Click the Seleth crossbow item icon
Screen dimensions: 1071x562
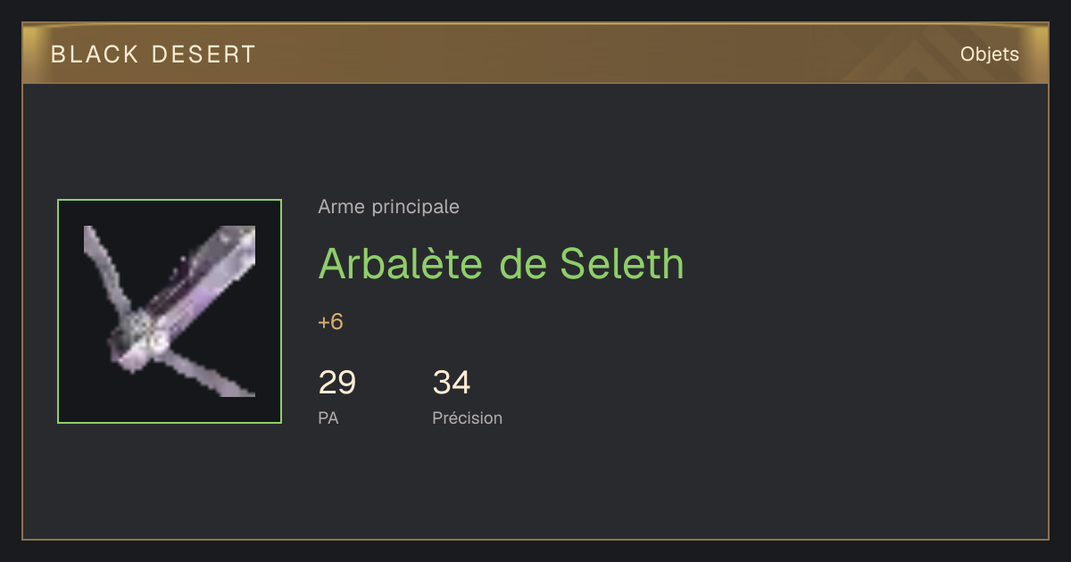coord(170,311)
